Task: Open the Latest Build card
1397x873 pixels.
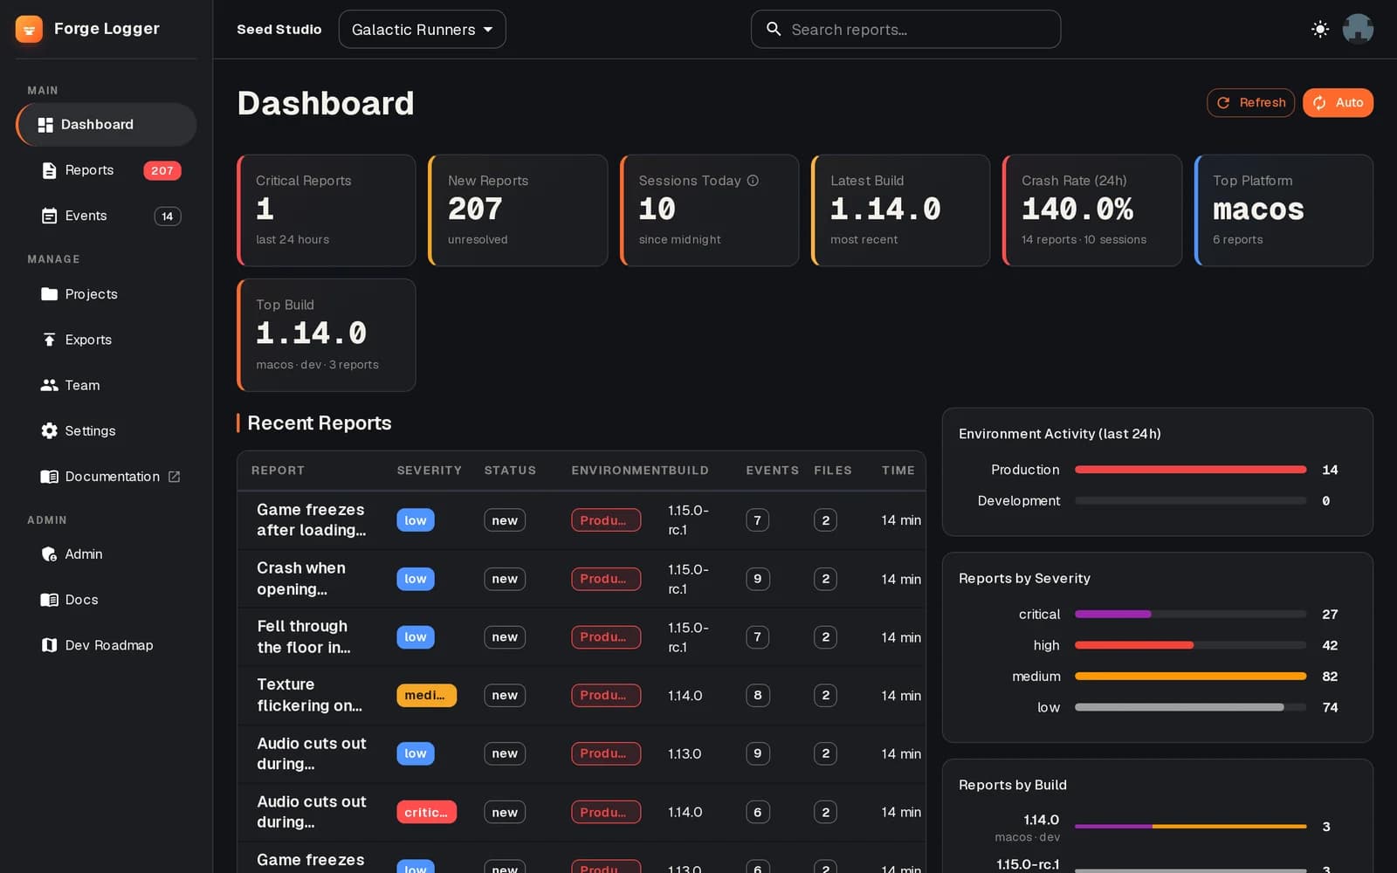Action: (901, 210)
